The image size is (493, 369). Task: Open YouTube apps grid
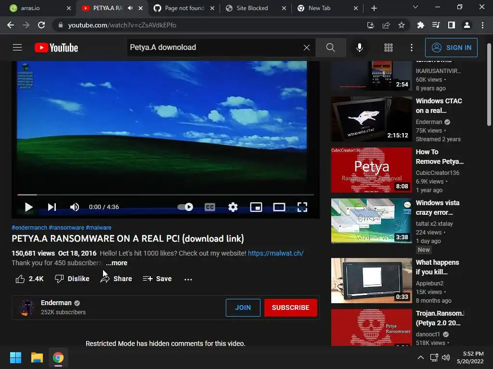pos(389,48)
